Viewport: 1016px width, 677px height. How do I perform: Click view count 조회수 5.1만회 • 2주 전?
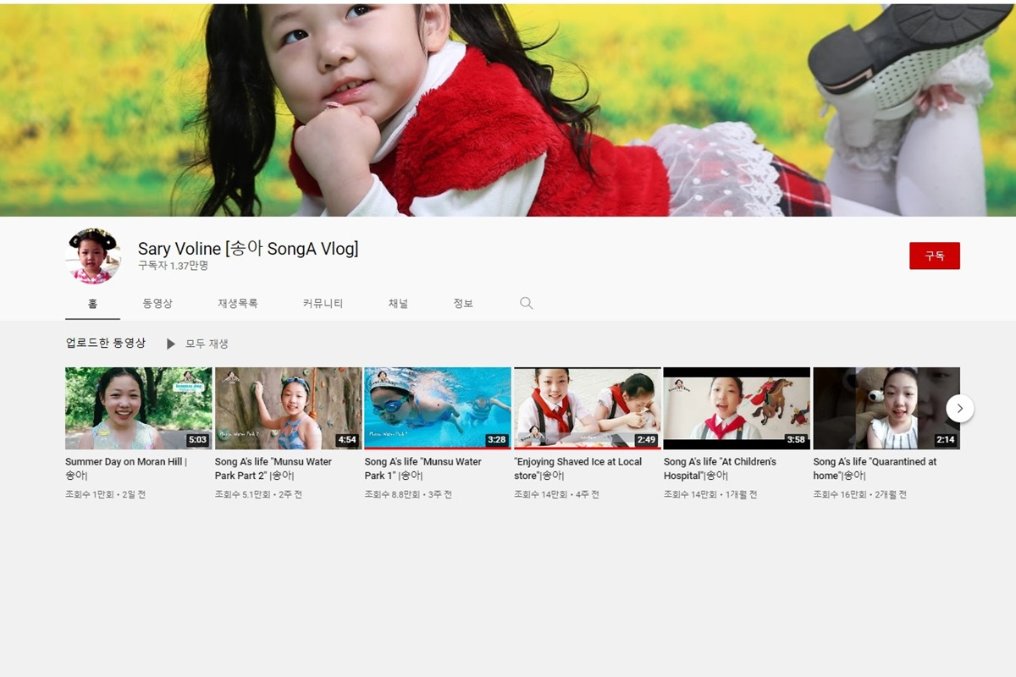coord(258,494)
